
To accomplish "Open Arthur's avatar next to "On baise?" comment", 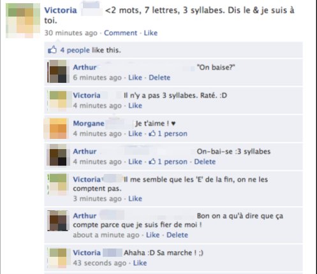I will pyautogui.click(x=58, y=71).
